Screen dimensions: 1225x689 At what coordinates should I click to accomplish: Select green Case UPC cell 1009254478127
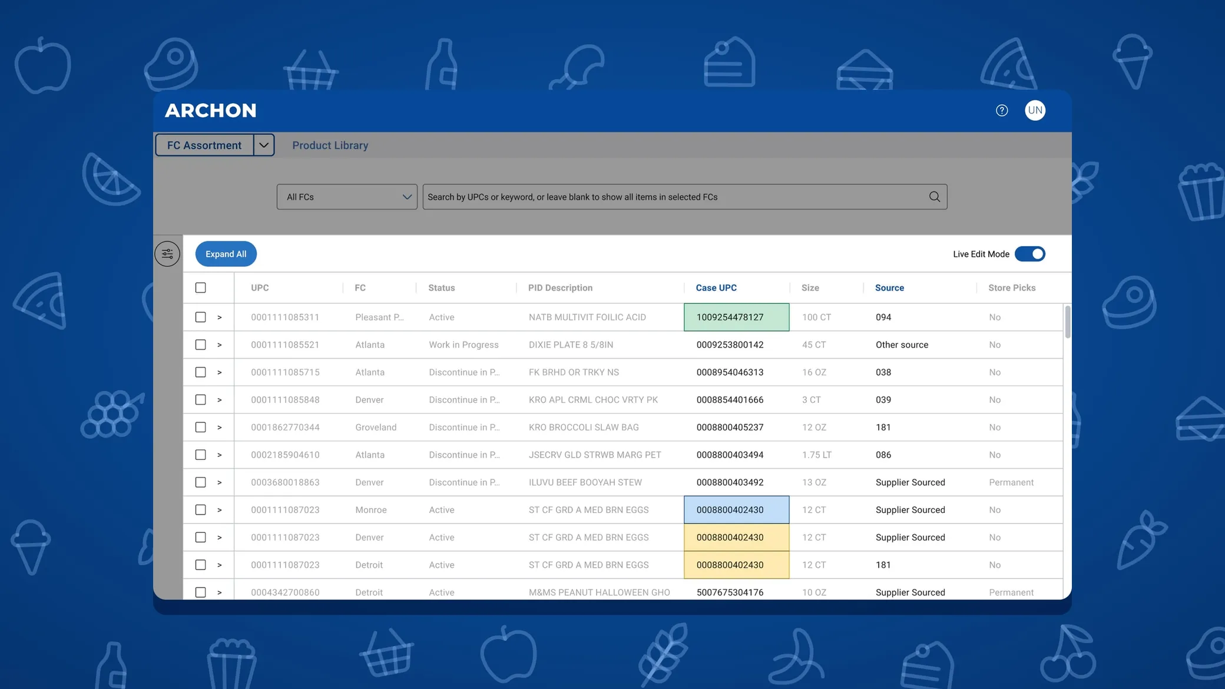(x=737, y=317)
